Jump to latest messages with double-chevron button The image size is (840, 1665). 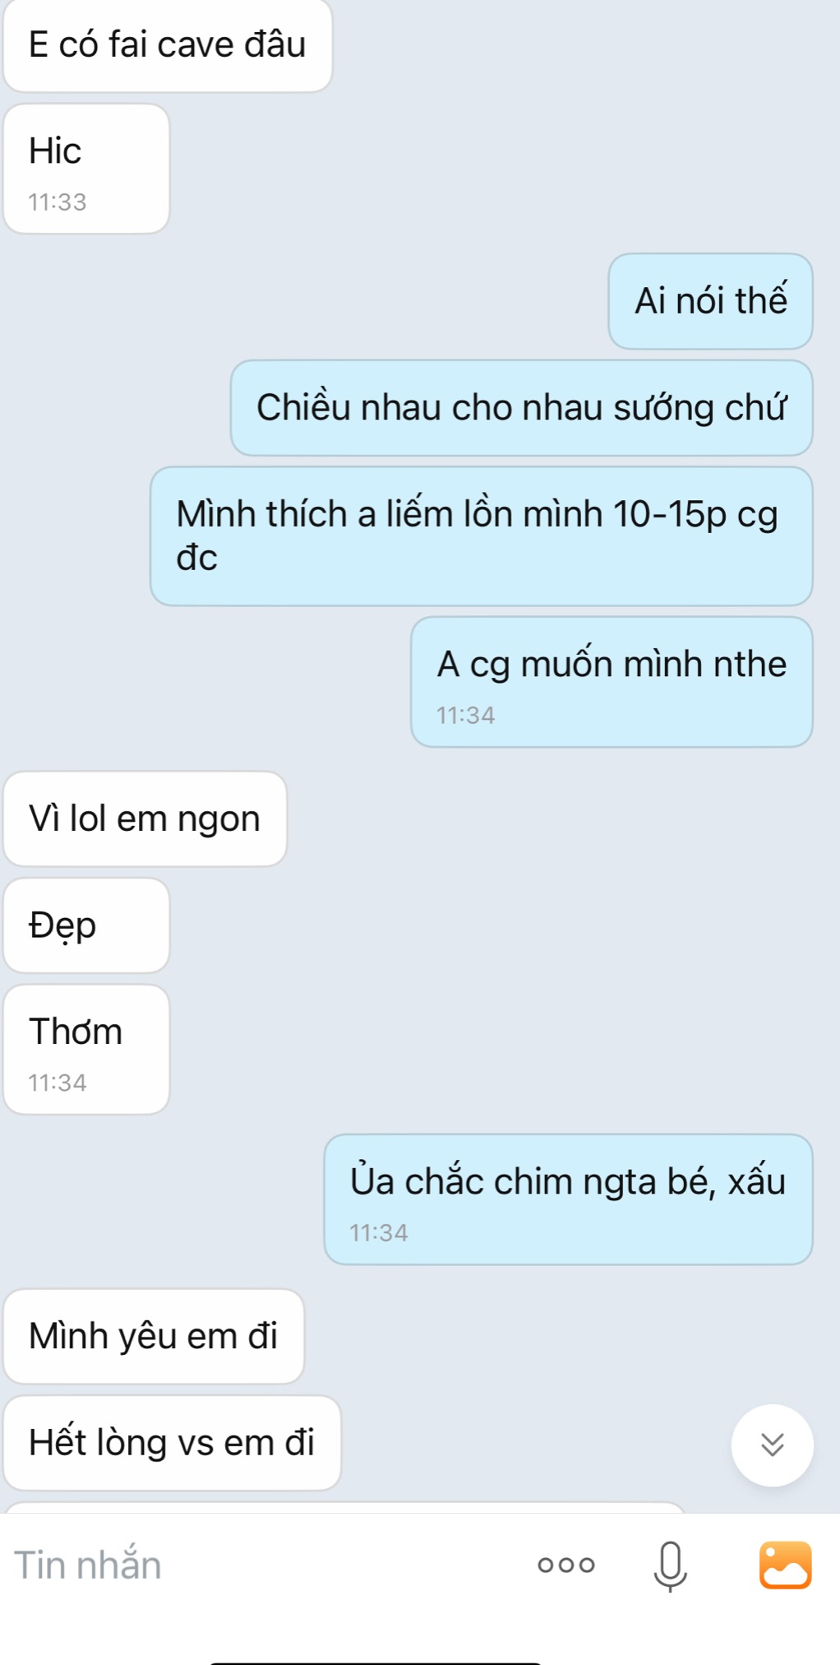[x=772, y=1445]
